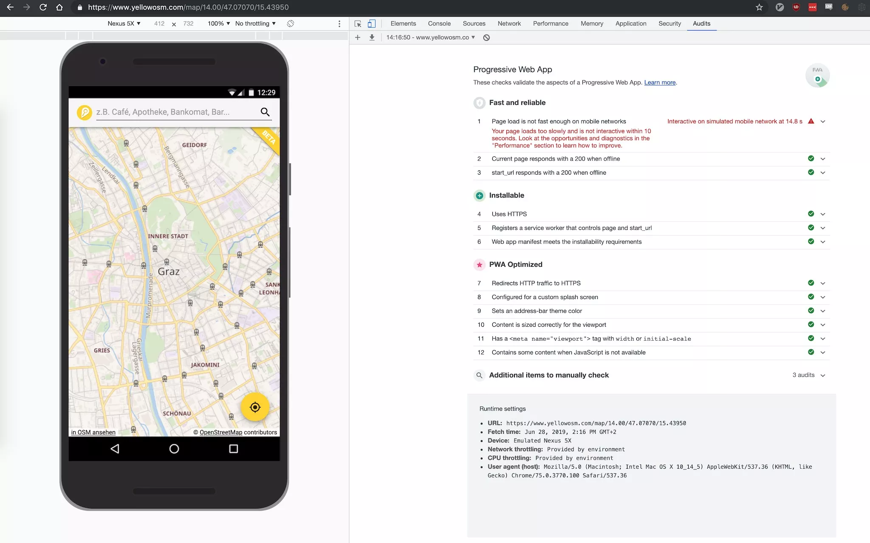
Task: Click the map search input field
Action: click(x=174, y=112)
